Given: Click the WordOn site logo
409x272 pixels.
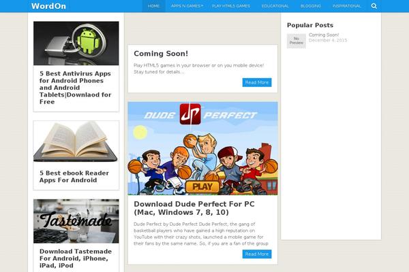Looking at the screenshot, I should pos(48,6).
